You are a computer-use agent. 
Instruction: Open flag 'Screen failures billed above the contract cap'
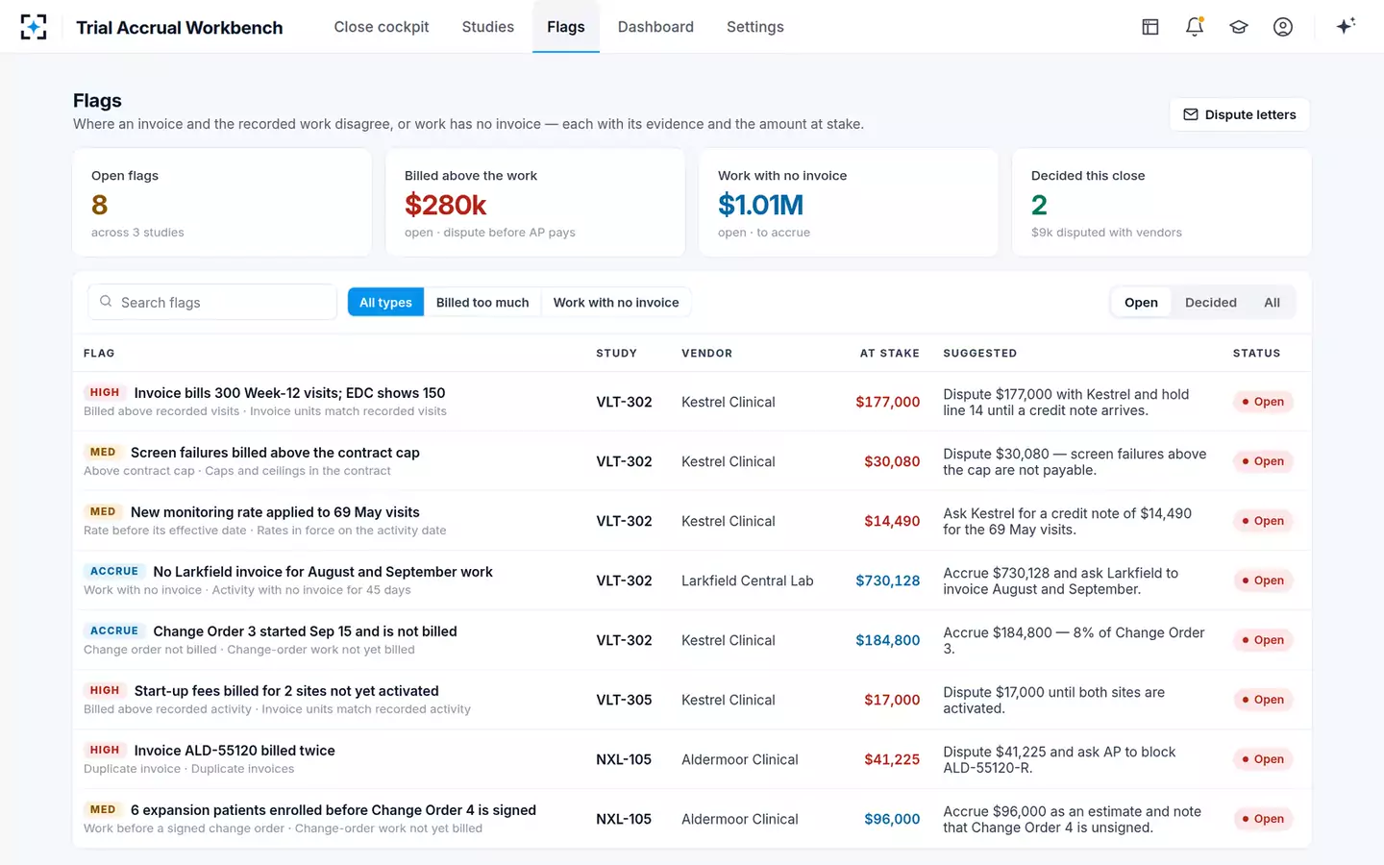[x=692, y=461]
